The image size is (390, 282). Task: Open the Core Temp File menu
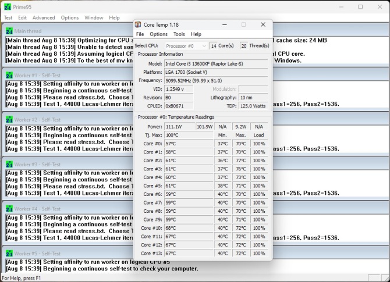click(140, 34)
